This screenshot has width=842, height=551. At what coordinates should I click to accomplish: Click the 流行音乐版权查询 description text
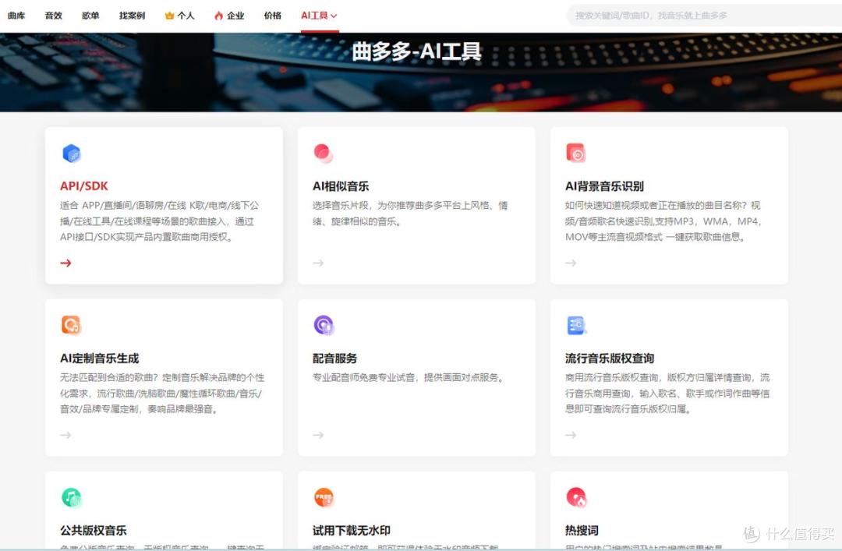(x=667, y=393)
